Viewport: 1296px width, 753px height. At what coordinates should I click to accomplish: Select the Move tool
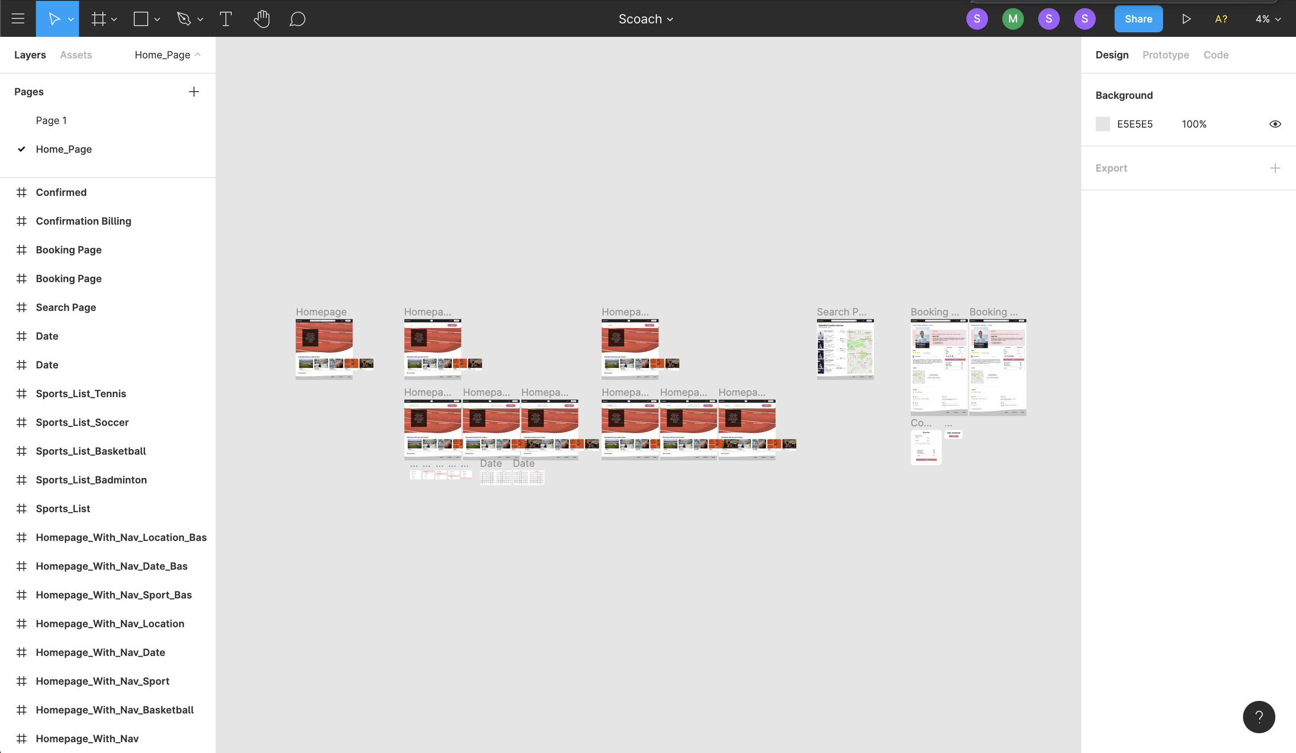point(53,19)
